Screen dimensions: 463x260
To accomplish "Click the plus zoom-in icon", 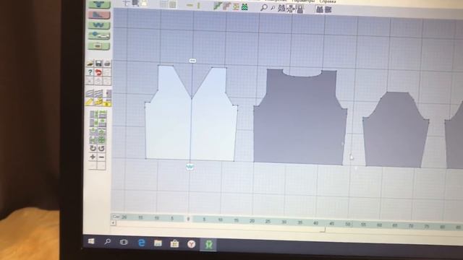I will coord(93,157).
